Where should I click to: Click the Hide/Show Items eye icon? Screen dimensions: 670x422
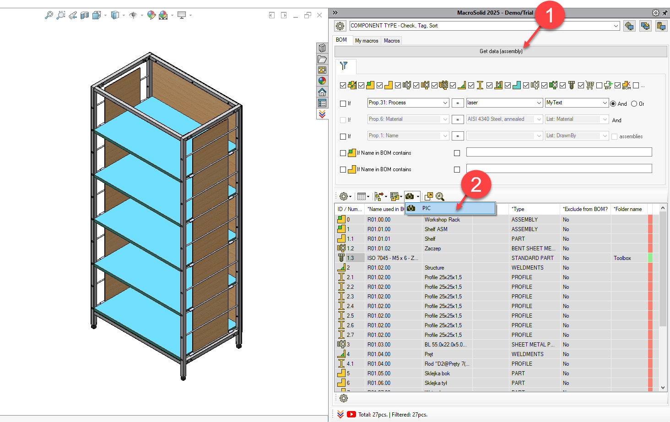click(133, 15)
